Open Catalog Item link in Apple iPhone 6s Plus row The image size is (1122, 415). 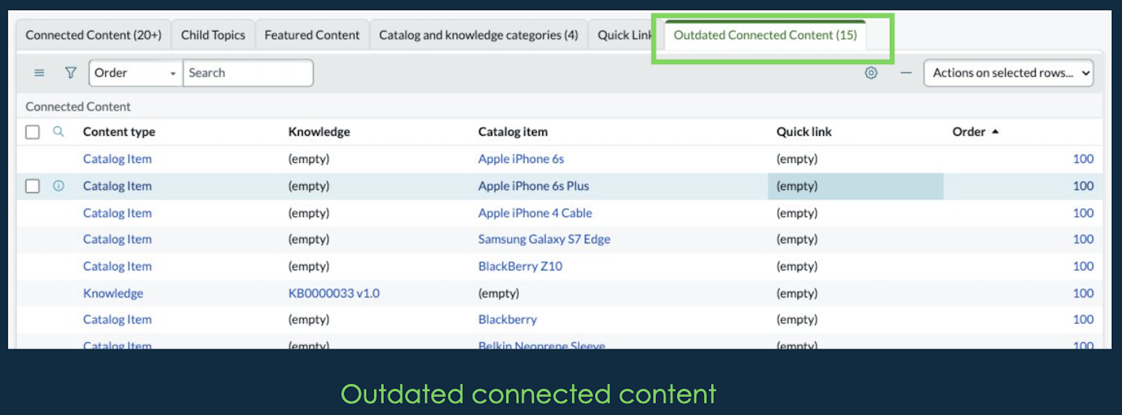pyautogui.click(x=117, y=186)
